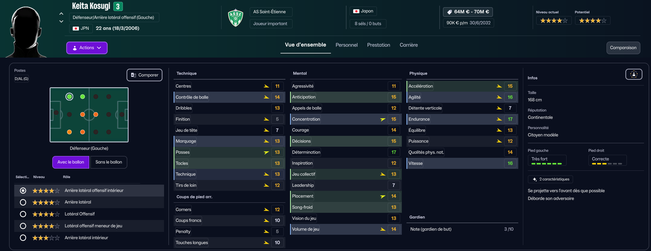Click the highlighted left-back position dot on pitch
The image size is (651, 251).
[x=69, y=97]
